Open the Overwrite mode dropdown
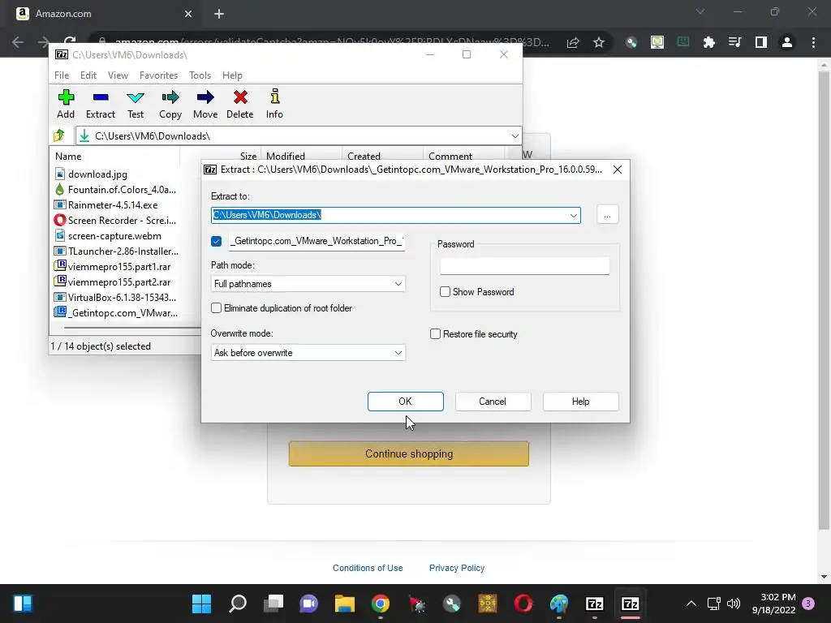The width and height of the screenshot is (831, 623). (308, 353)
